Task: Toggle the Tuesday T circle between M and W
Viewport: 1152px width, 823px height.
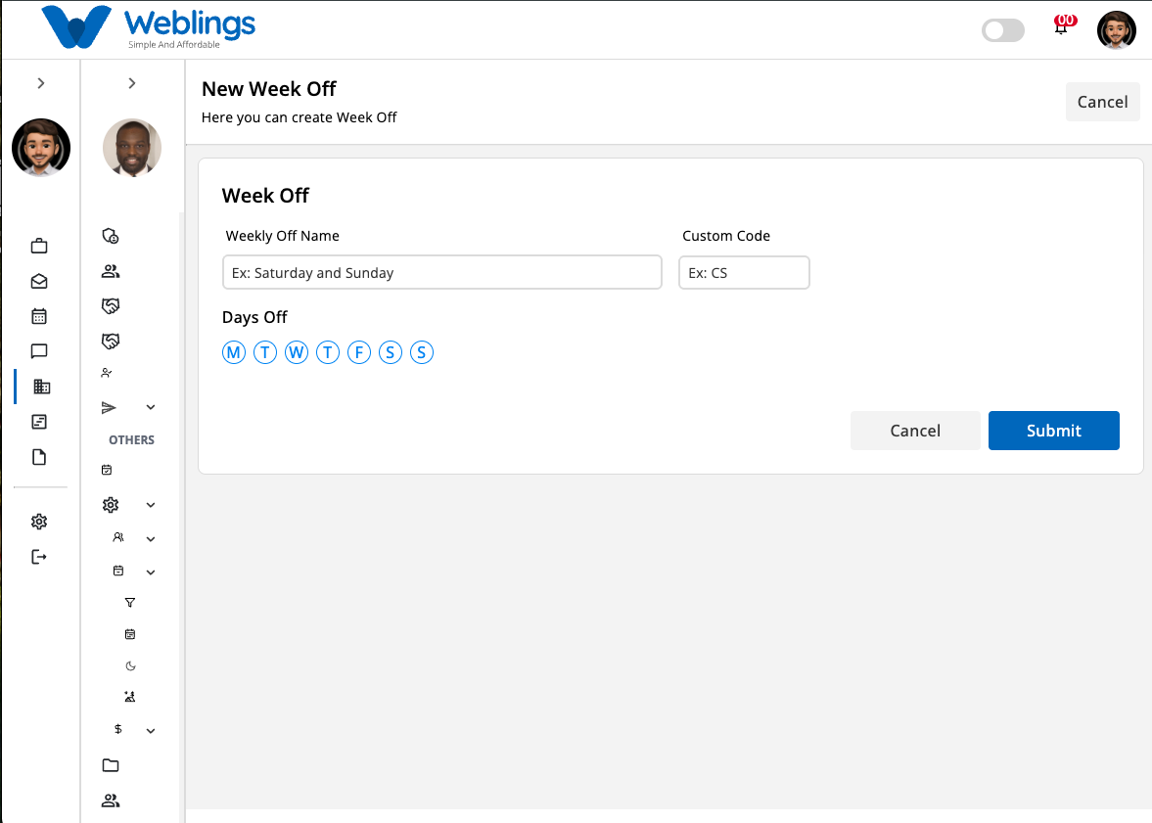Action: click(x=265, y=352)
